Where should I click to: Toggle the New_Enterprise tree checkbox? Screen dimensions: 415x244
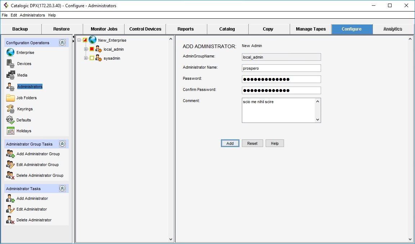85,40
